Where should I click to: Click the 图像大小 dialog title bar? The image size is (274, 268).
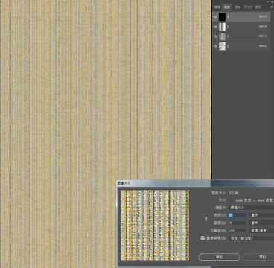tap(195, 183)
